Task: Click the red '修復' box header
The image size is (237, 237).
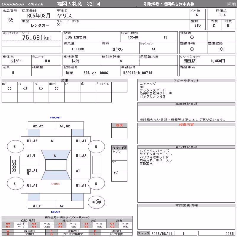Action: (119, 125)
